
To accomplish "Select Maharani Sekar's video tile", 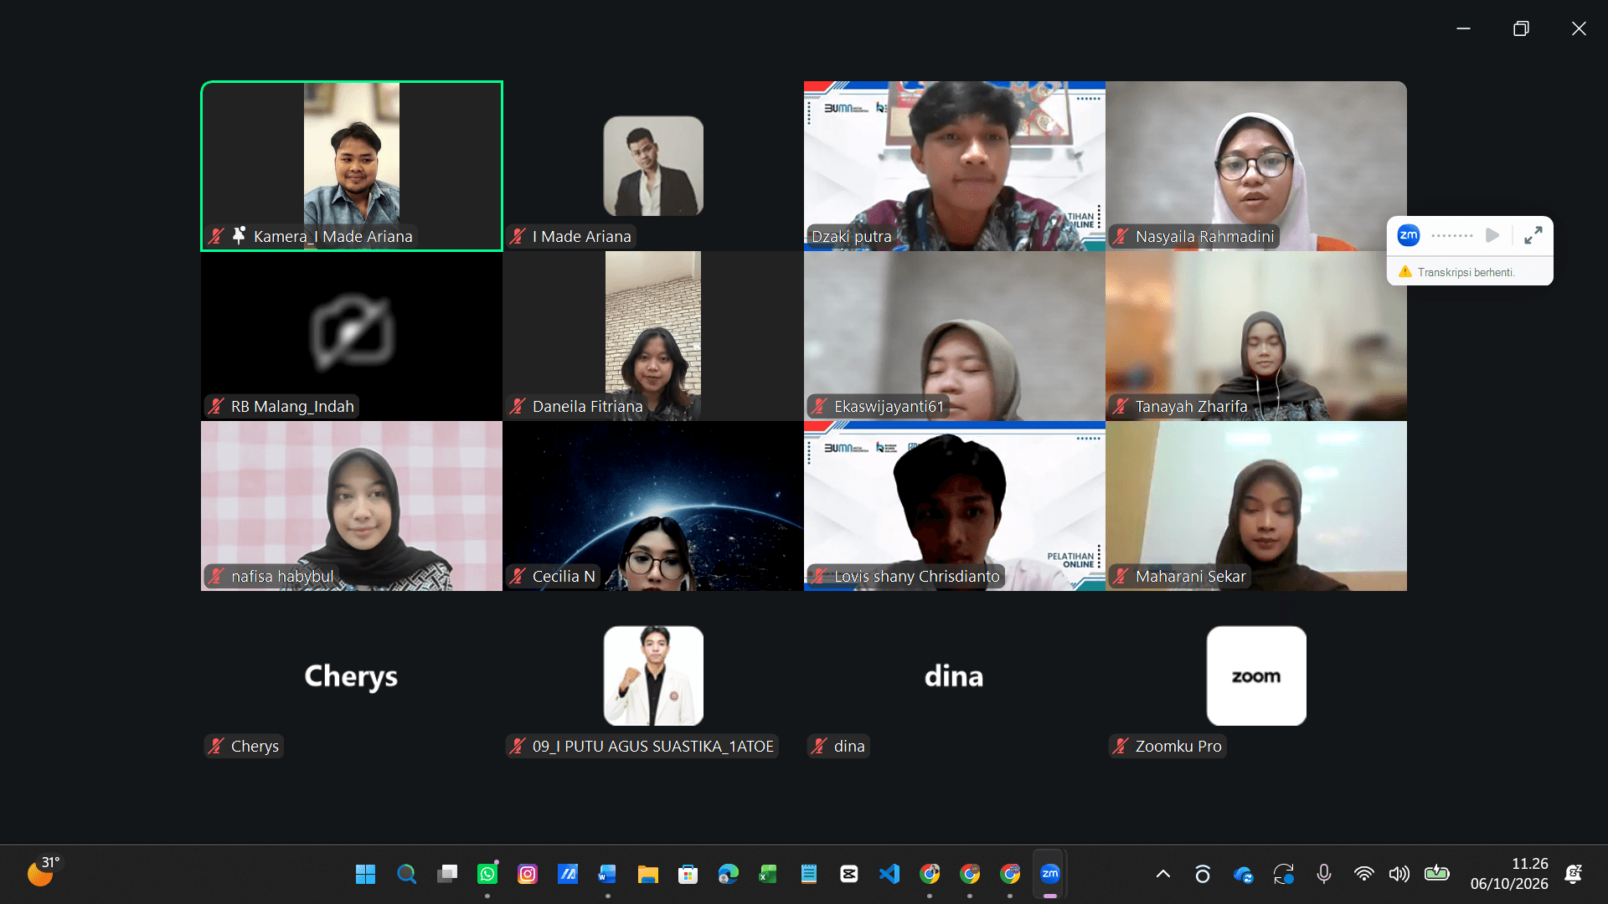I will [x=1256, y=506].
